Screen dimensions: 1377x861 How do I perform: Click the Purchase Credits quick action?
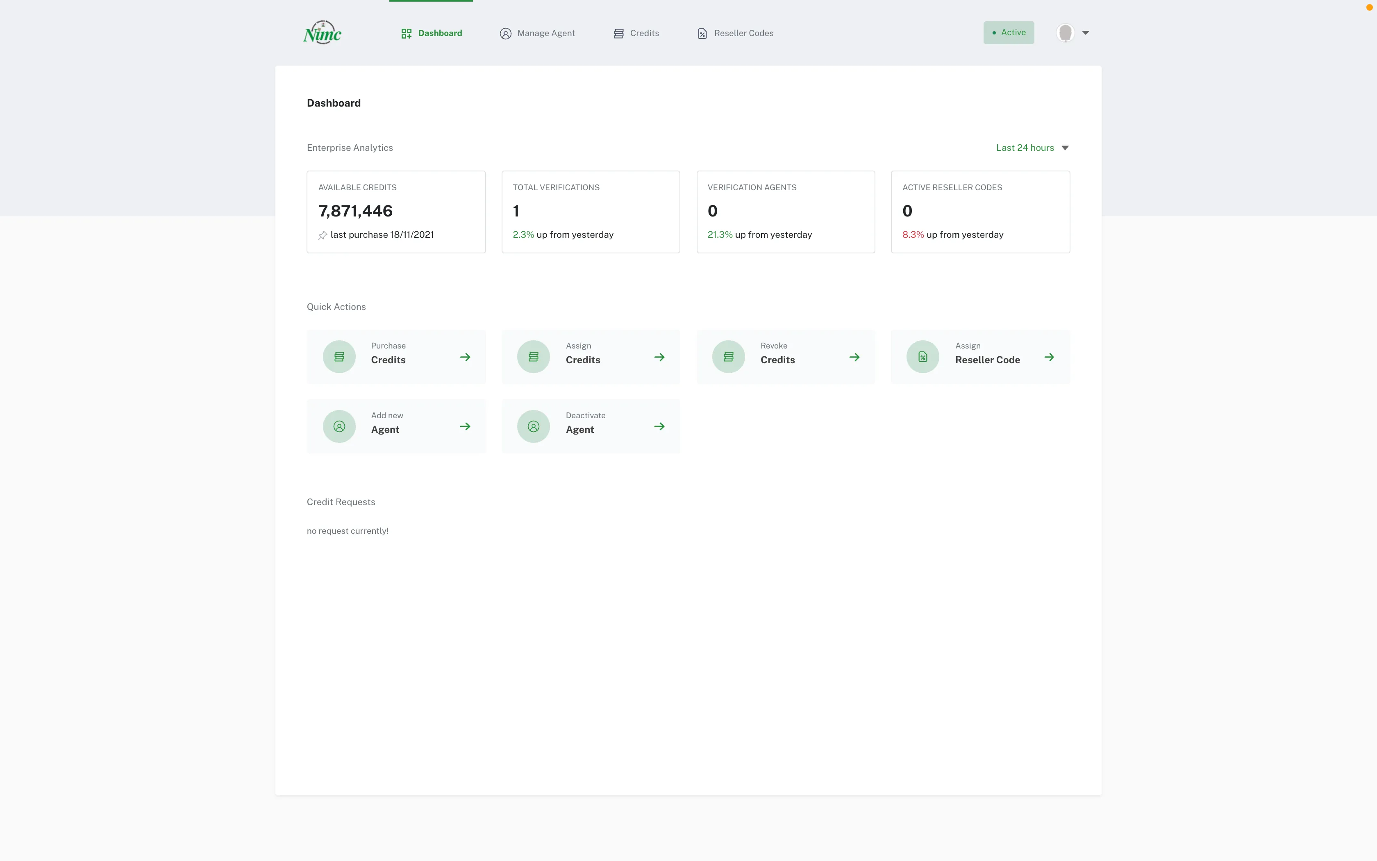click(x=396, y=356)
